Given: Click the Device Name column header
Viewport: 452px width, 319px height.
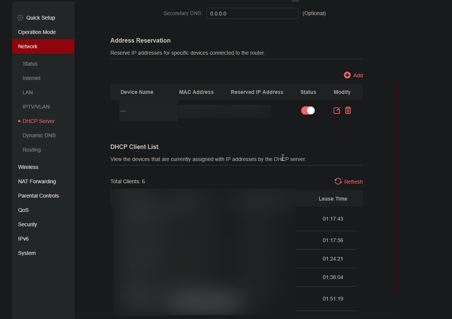Looking at the screenshot, I should pyautogui.click(x=137, y=92).
